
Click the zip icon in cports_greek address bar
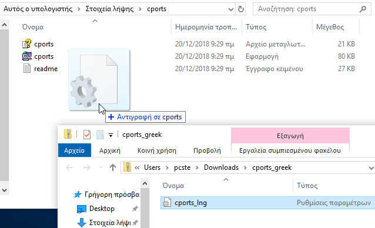point(127,167)
